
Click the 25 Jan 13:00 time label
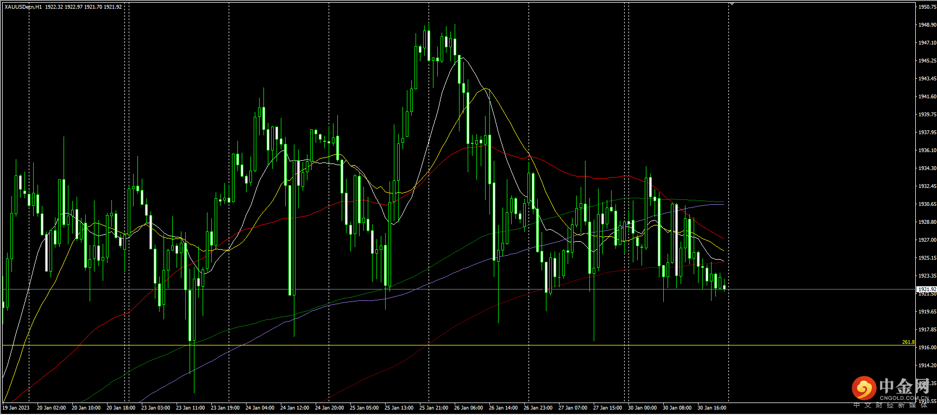tap(399, 408)
